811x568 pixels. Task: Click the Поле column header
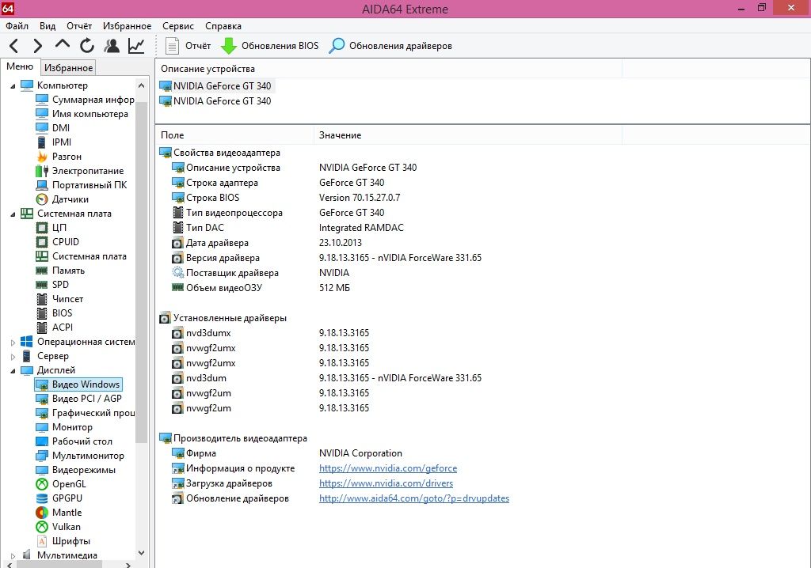click(x=234, y=135)
